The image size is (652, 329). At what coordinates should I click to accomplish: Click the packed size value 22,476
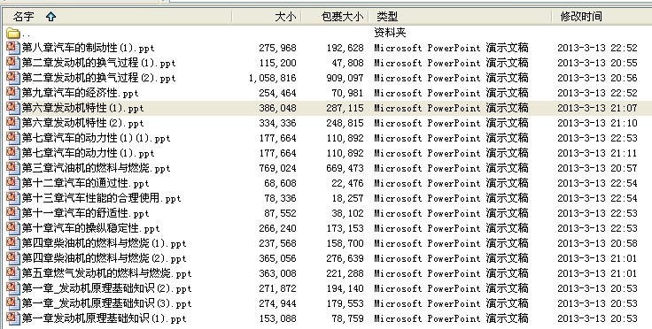347,183
